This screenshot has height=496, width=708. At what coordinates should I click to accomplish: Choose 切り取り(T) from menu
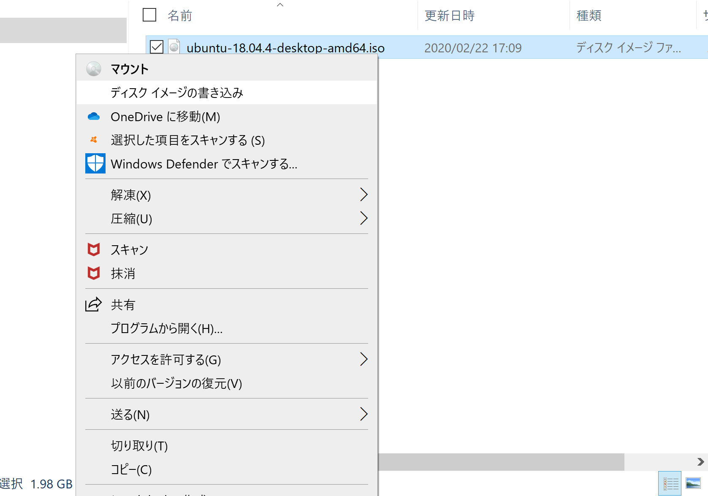(227, 446)
